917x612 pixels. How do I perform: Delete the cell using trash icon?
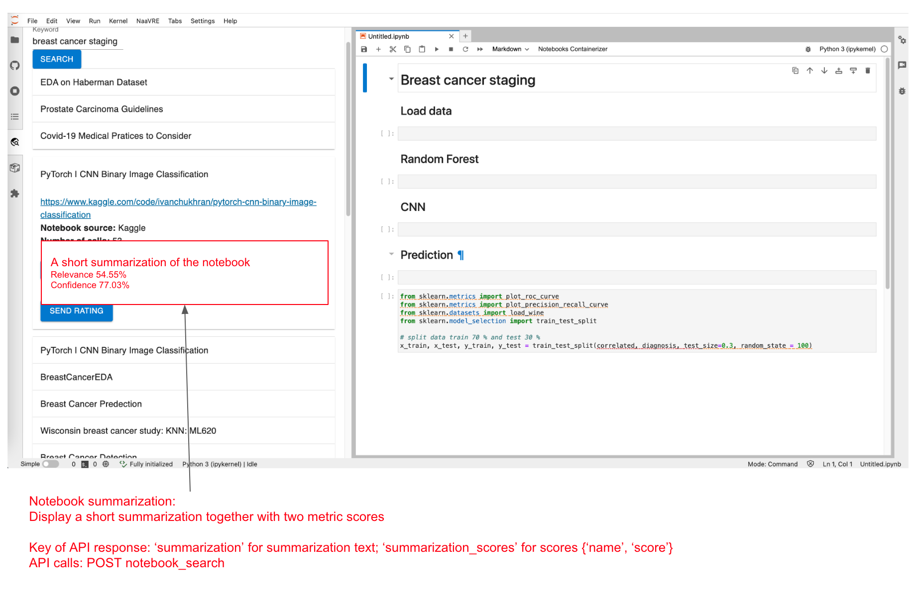pyautogui.click(x=868, y=70)
